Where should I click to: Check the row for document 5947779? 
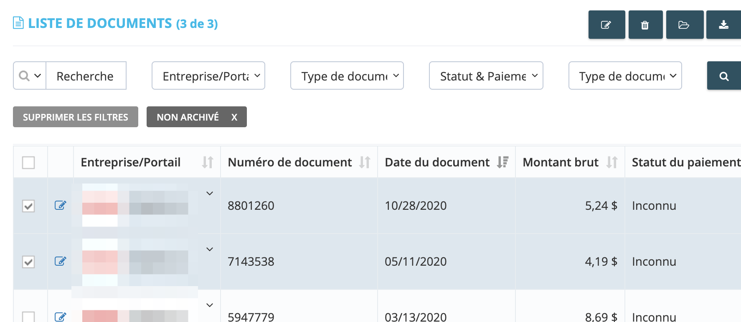click(28, 317)
